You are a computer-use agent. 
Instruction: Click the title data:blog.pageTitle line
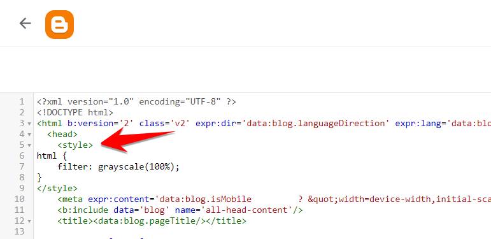tap(152, 221)
